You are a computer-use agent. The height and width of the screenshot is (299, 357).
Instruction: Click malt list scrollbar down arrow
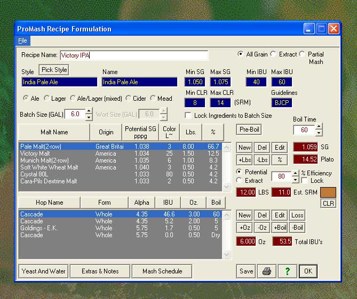click(226, 187)
